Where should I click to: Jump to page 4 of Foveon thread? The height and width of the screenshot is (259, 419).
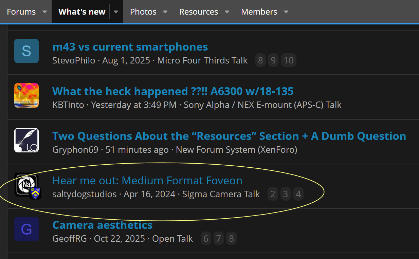298,194
